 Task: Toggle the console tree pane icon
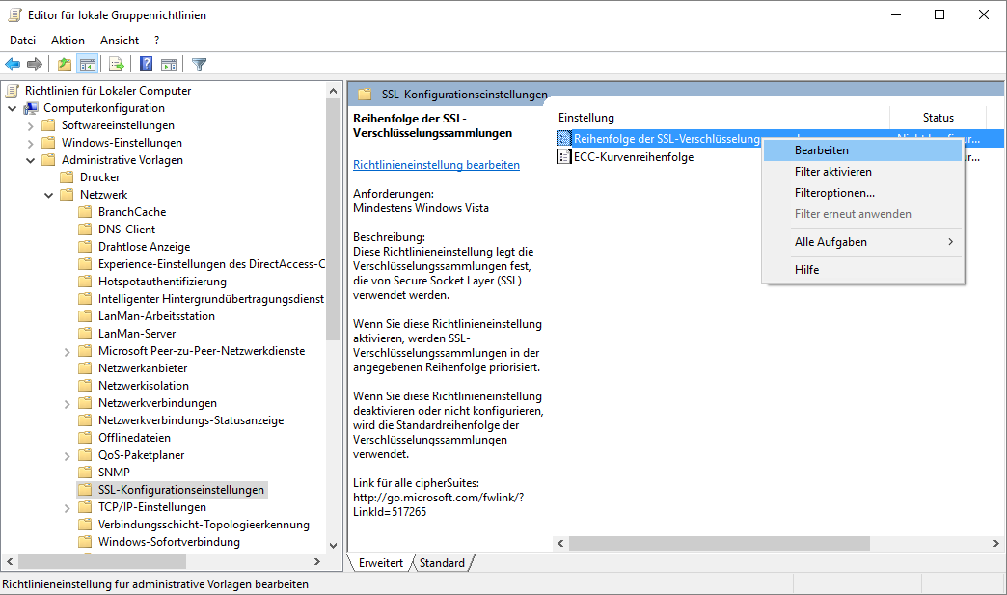(87, 65)
